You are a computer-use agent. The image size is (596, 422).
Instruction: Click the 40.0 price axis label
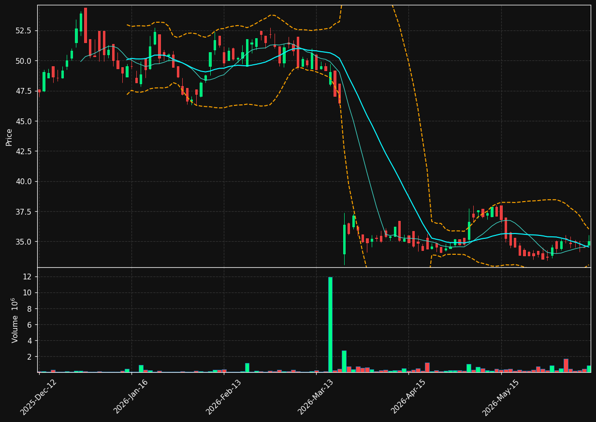(23, 182)
